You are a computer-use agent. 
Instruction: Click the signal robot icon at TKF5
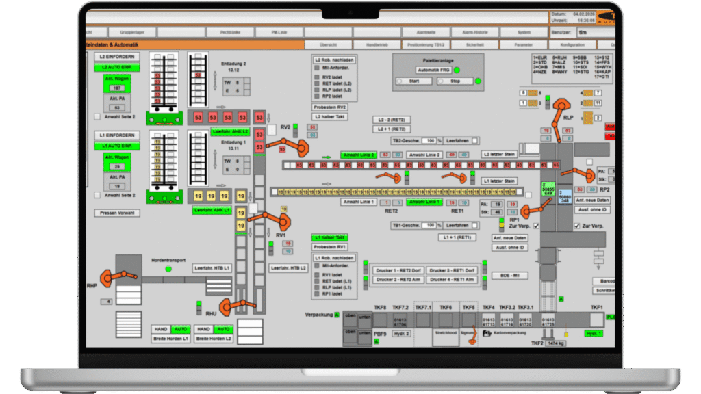point(472,337)
